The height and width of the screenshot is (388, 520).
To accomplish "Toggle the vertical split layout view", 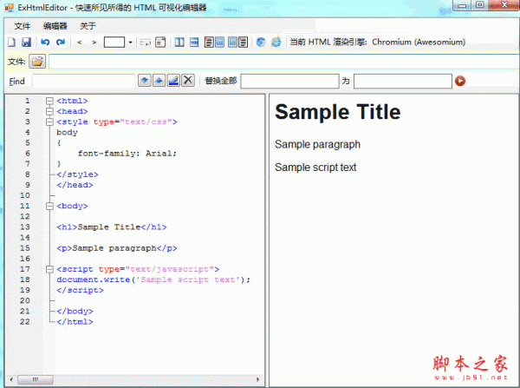I will point(178,42).
